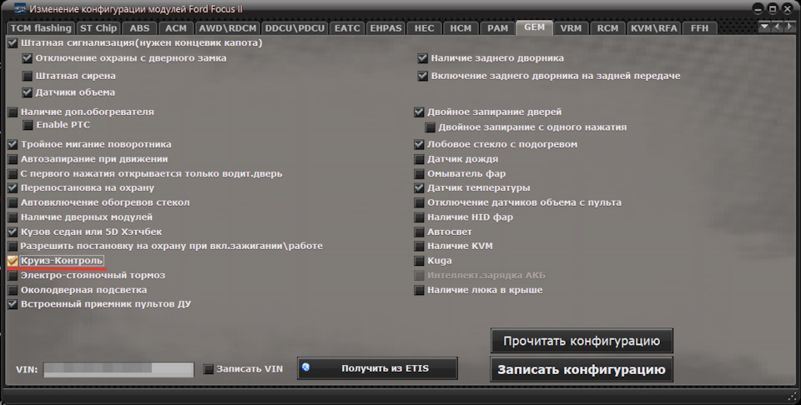Screen dimensions: 801x405
Task: Check Наличие HID фар
Action: pyautogui.click(x=419, y=217)
